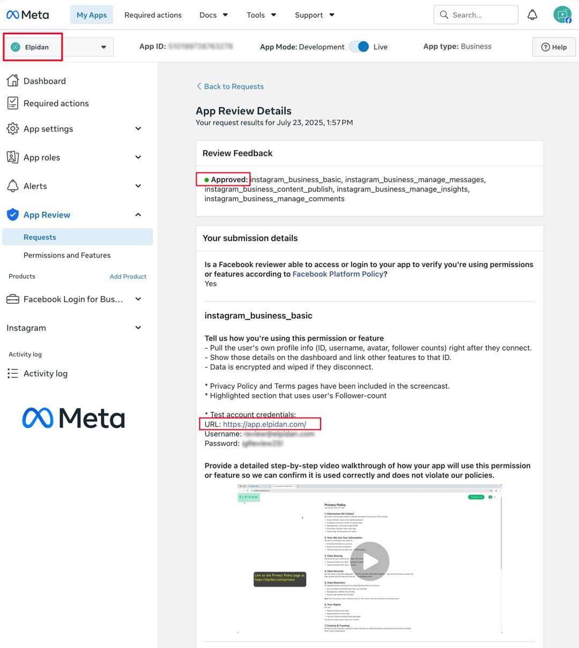579x648 pixels.
Task: Click the Alerts bell icon in sidebar
Action: point(13,186)
